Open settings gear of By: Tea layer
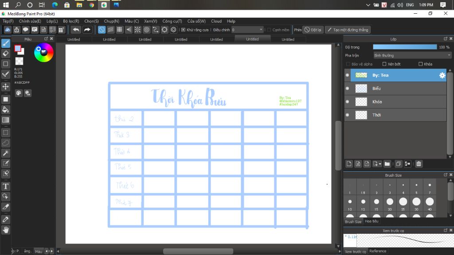Screen dimensions: 454x255 tap(442, 75)
